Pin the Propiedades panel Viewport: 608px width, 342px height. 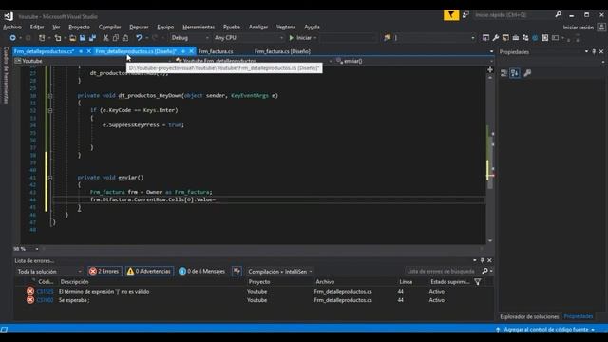click(594, 51)
